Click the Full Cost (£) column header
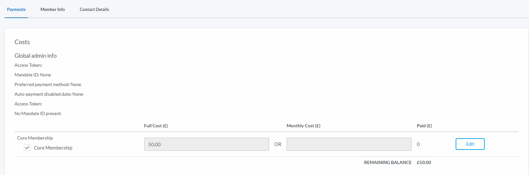Screen dimensions: 529x175 pos(156,126)
